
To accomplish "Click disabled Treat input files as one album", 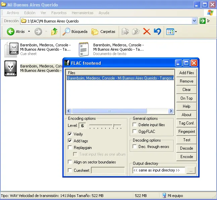I will [x=75, y=154].
